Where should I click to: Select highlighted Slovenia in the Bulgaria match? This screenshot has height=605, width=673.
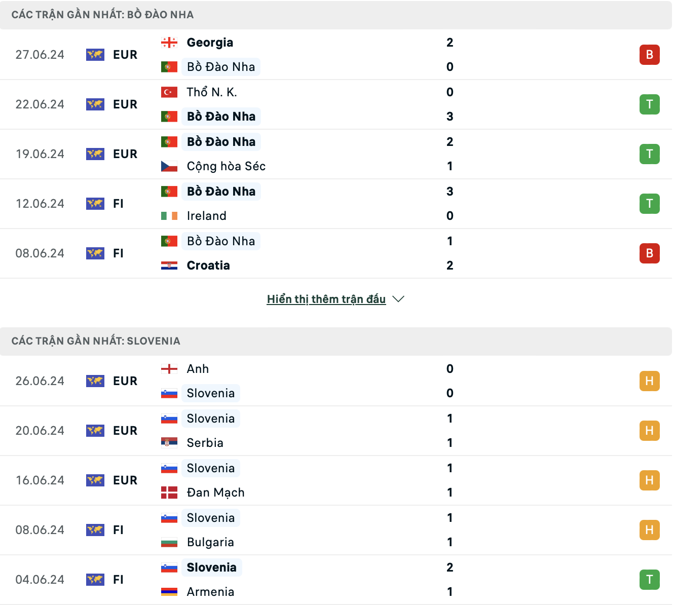[x=211, y=518]
